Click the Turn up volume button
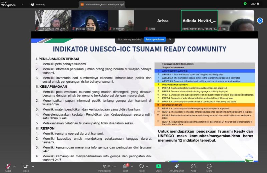267x173 pixels. pos(155,39)
